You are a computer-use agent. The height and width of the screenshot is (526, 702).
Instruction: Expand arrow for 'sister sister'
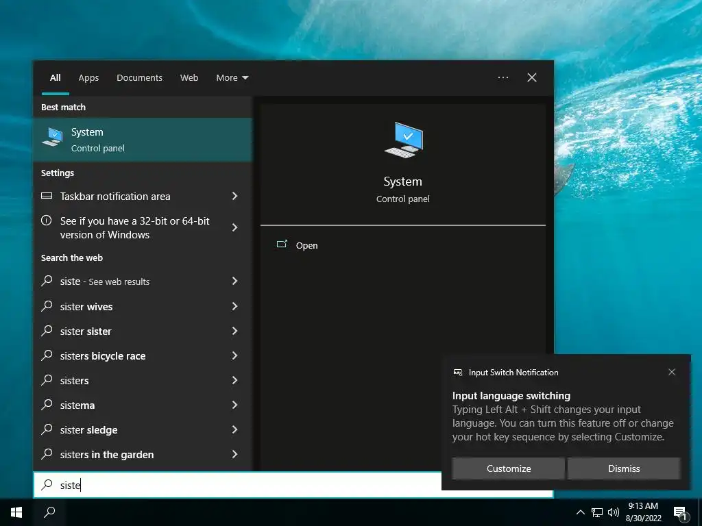coord(234,331)
